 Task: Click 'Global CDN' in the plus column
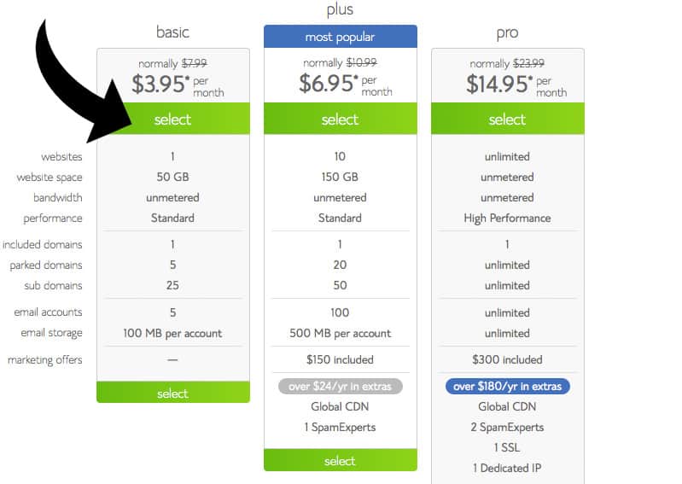click(x=340, y=407)
